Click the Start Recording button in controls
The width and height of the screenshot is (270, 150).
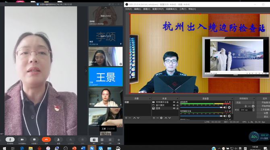pyautogui.click(x=263, y=106)
